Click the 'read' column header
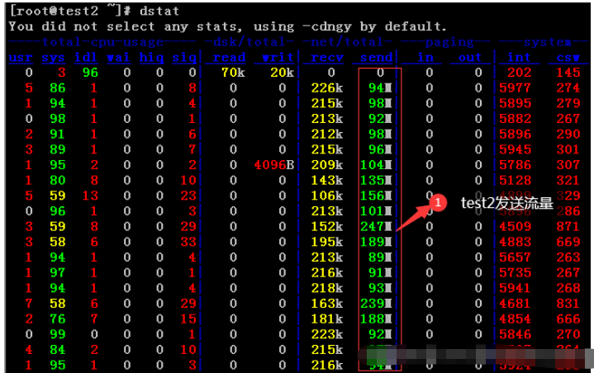 tap(229, 58)
